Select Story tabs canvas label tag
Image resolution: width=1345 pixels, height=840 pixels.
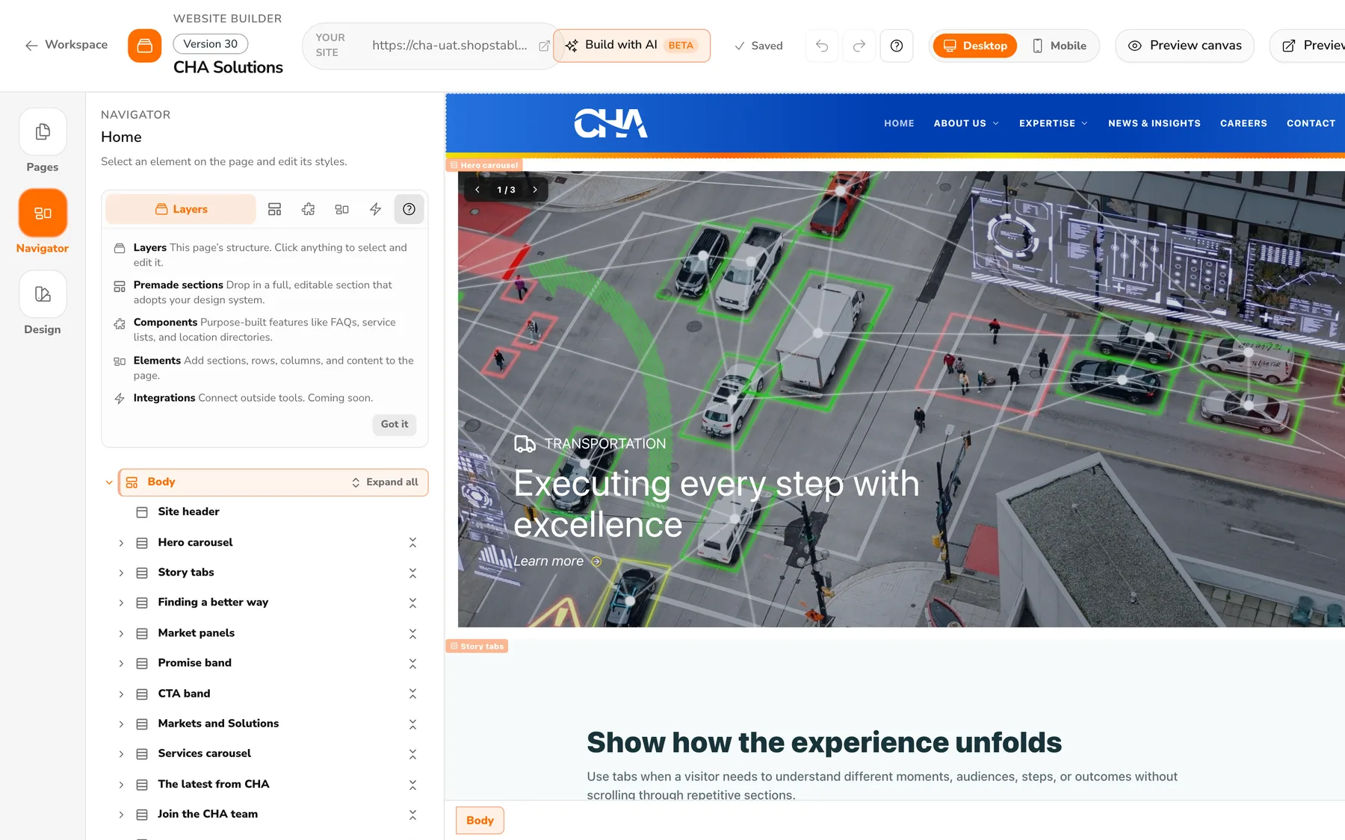tap(477, 646)
